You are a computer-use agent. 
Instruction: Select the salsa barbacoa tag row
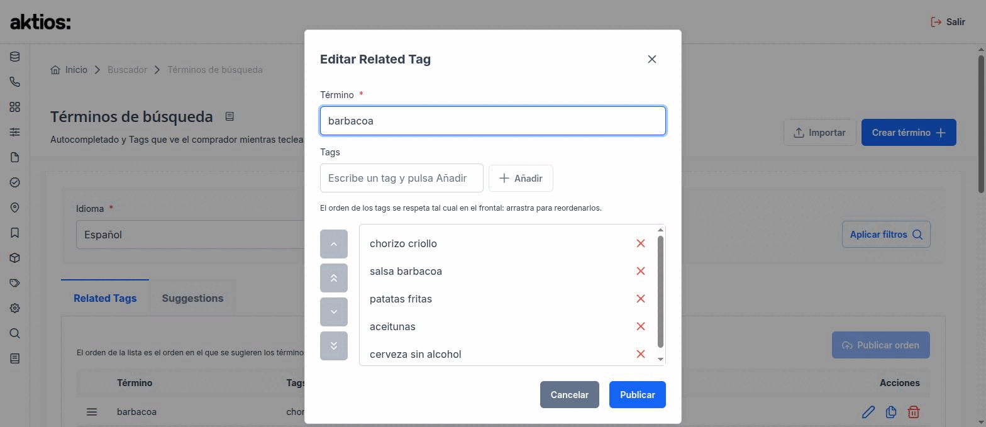click(508, 271)
